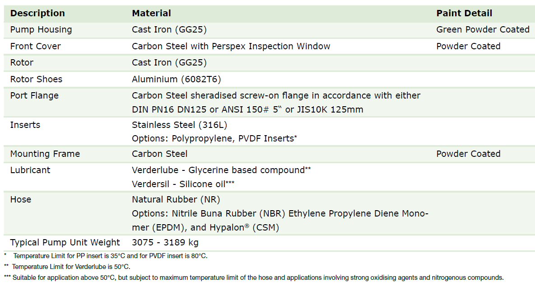Click the Polypropylene, PVDF Inserts options line
535x292 pixels.
click(x=214, y=139)
